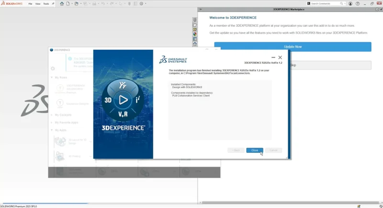Click the Open file icon in toolbar
This screenshot has height=208, width=383.
click(76, 3)
